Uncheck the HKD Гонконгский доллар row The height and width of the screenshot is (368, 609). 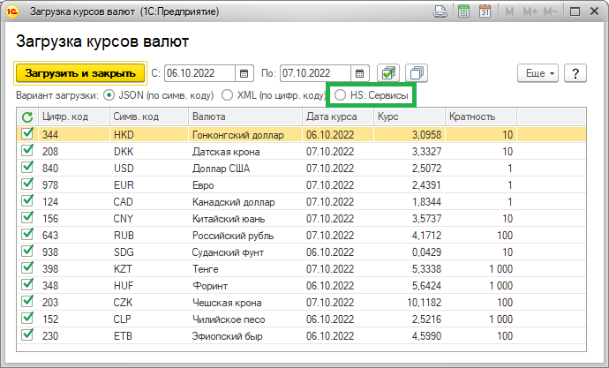(27, 134)
